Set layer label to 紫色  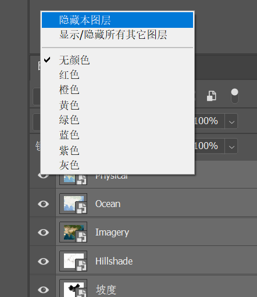click(117, 150)
